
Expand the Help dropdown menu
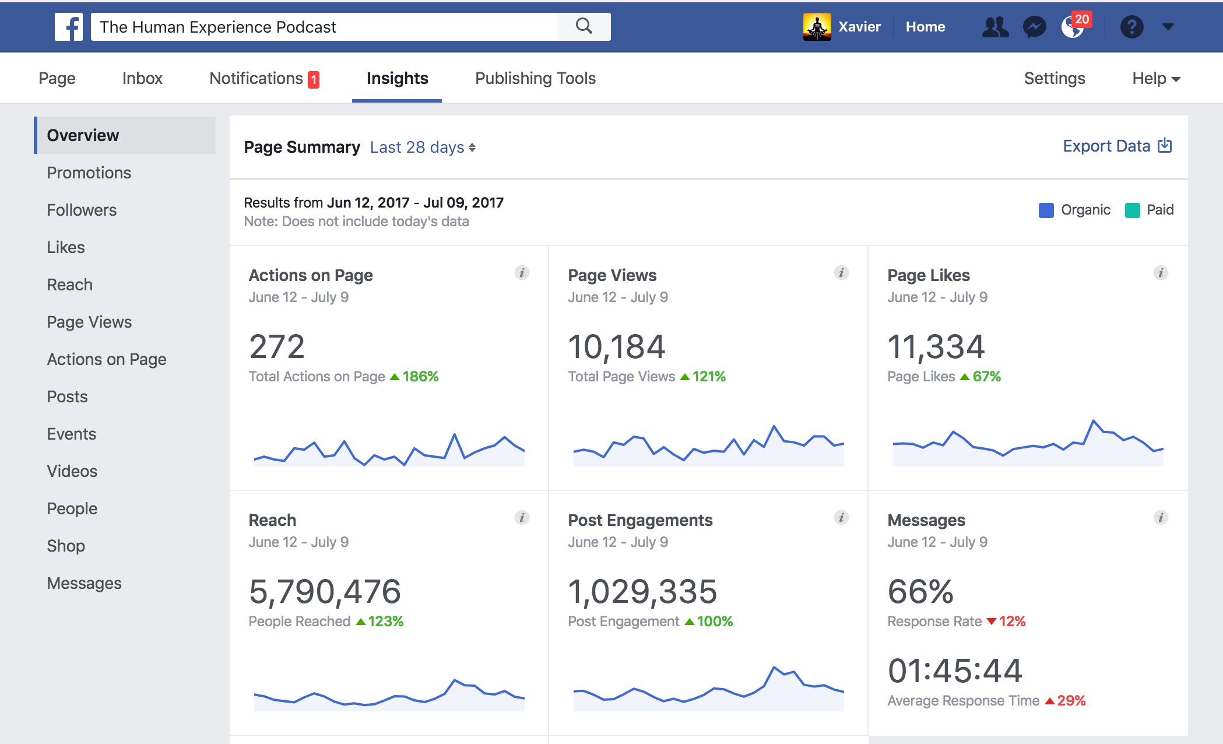tap(1156, 78)
